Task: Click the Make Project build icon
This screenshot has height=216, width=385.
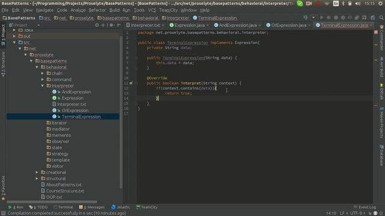Action: point(306,17)
